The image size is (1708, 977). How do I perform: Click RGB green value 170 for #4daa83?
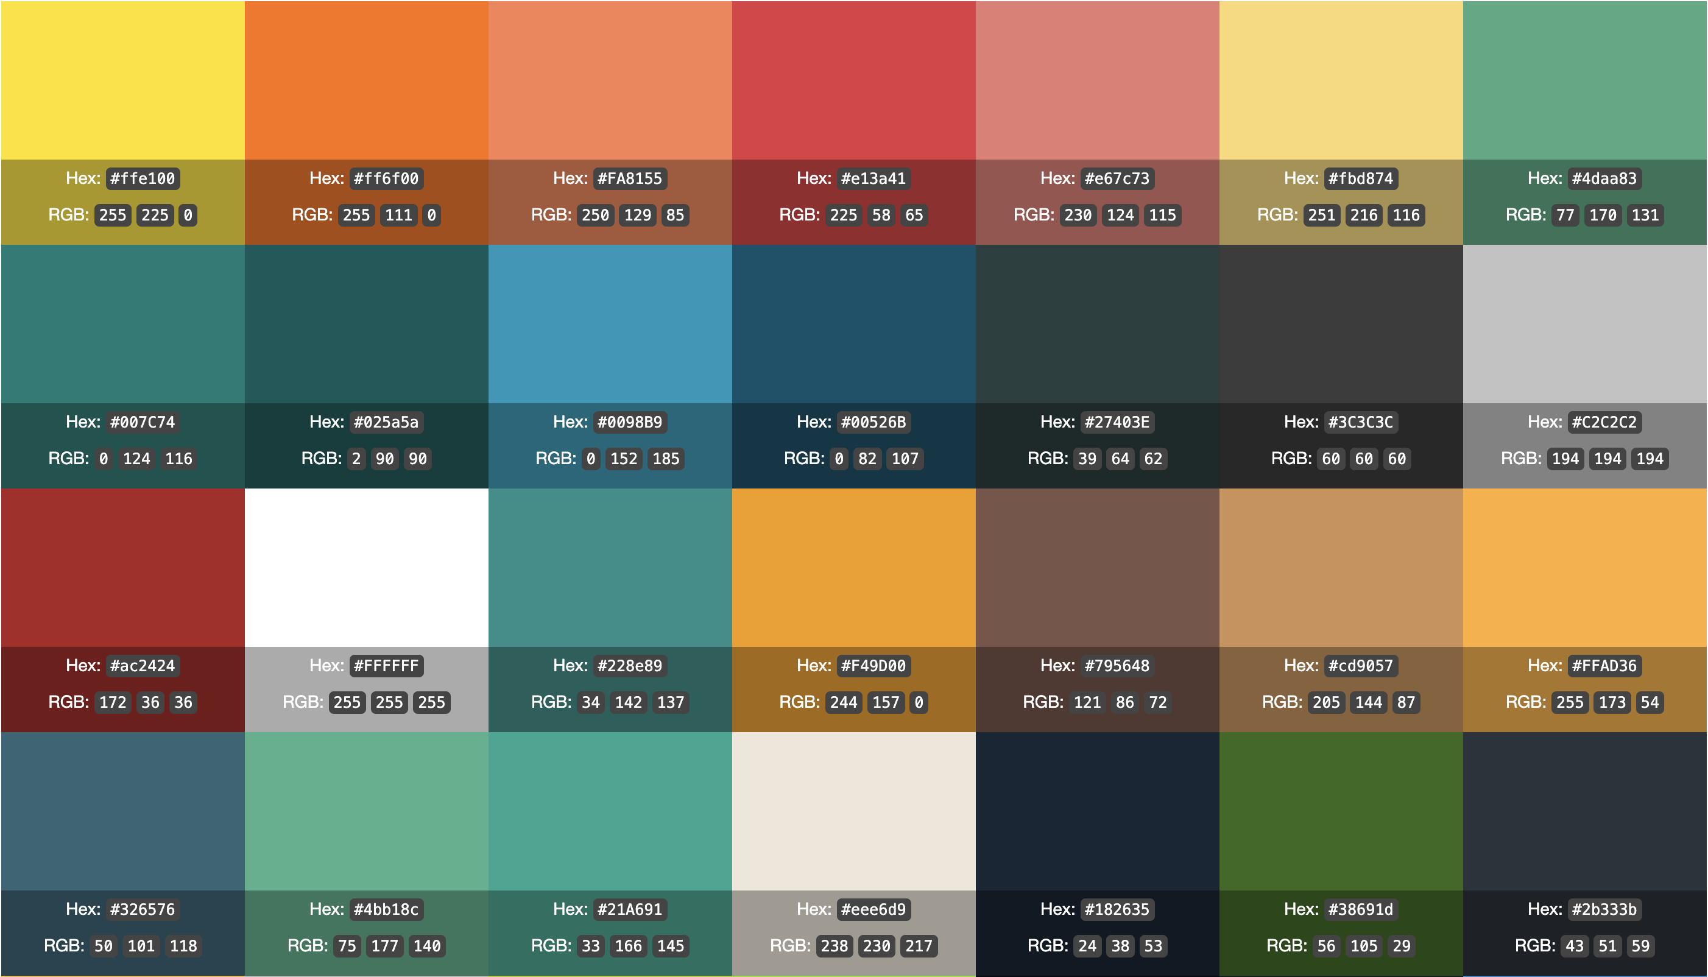pyautogui.click(x=1603, y=216)
